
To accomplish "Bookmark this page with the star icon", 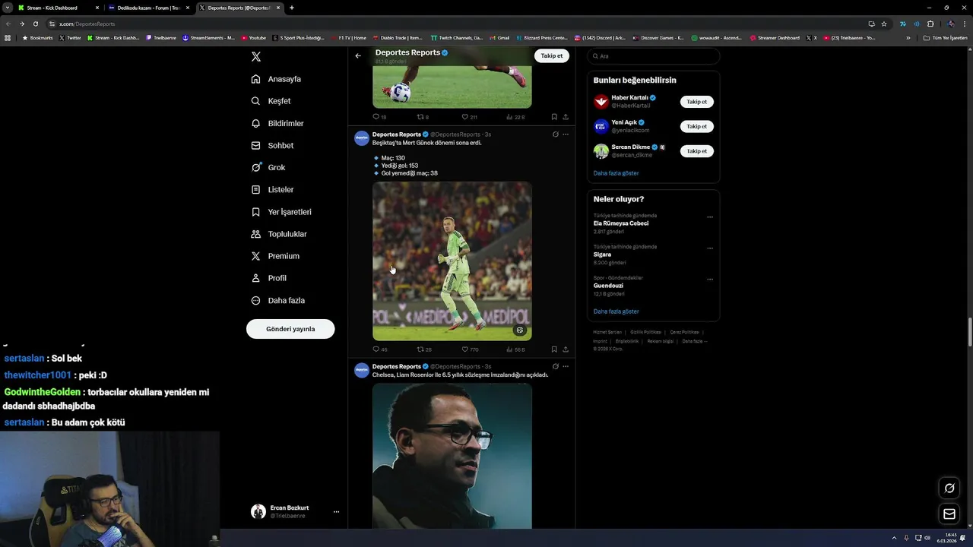I will tap(884, 24).
